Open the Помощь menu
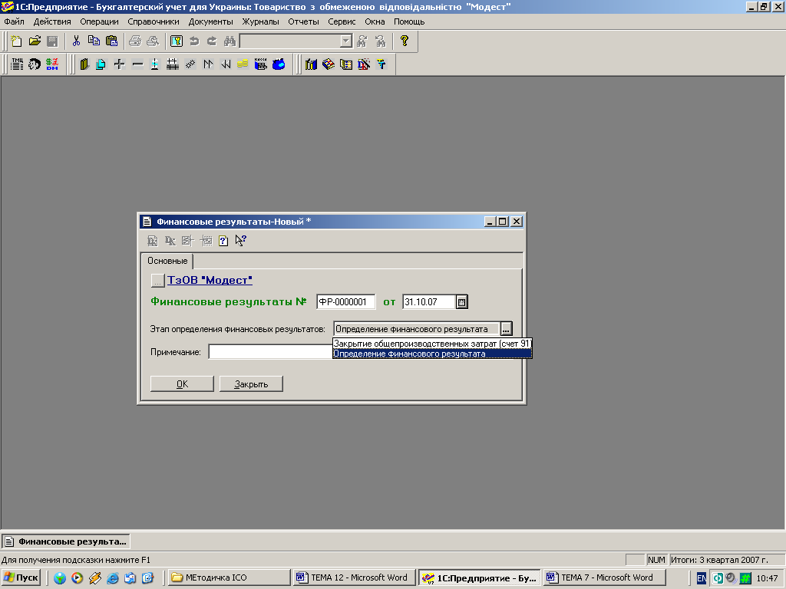786x589 pixels. point(409,21)
